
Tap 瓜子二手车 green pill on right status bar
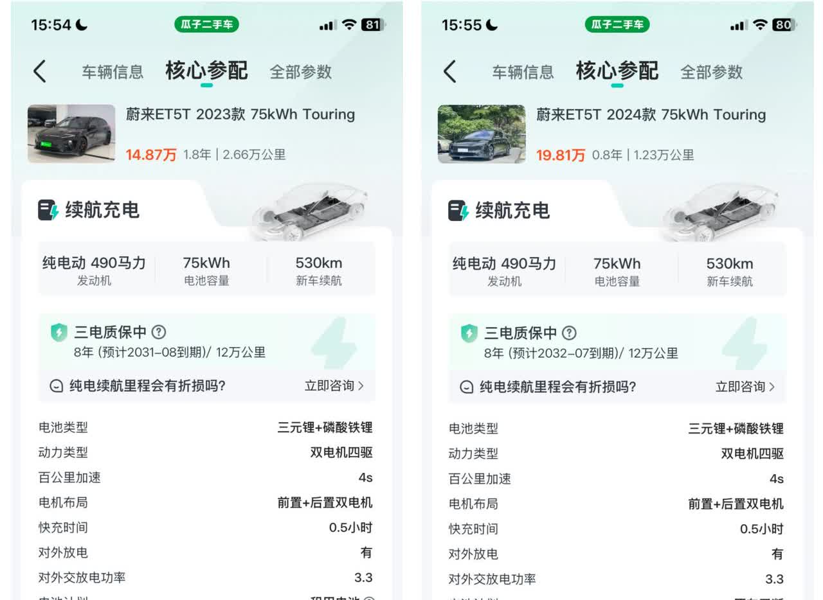click(x=617, y=24)
